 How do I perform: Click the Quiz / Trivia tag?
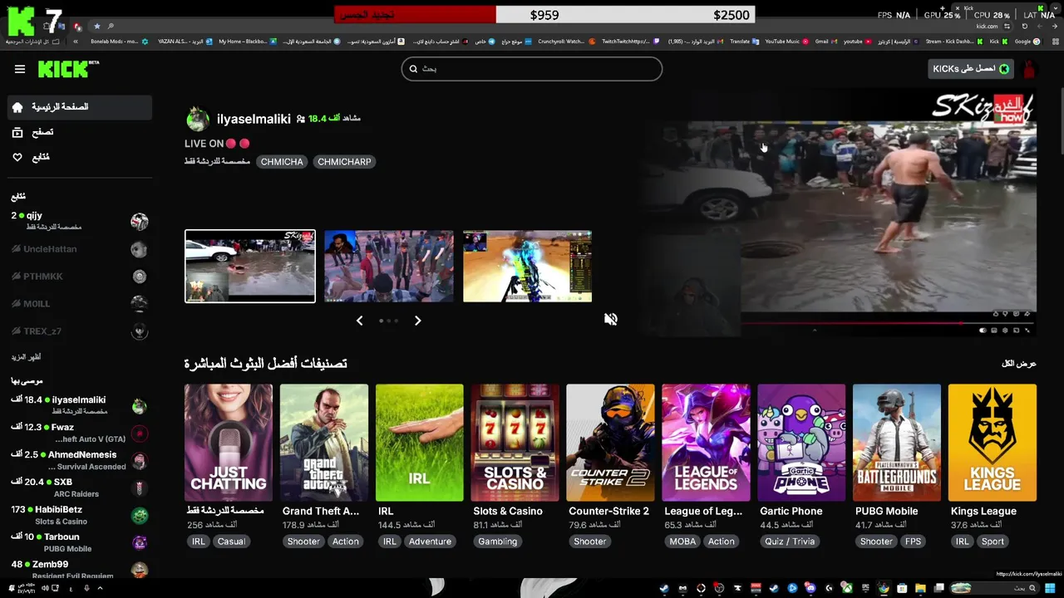pos(790,542)
